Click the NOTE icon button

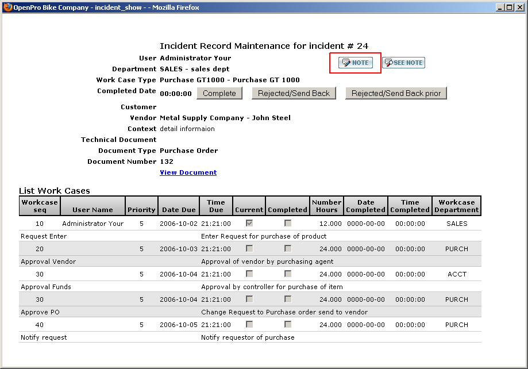(355, 63)
